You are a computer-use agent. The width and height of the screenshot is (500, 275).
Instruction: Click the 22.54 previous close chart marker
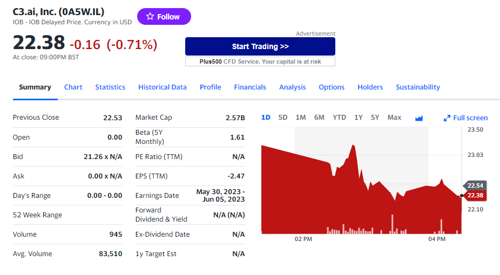click(475, 185)
